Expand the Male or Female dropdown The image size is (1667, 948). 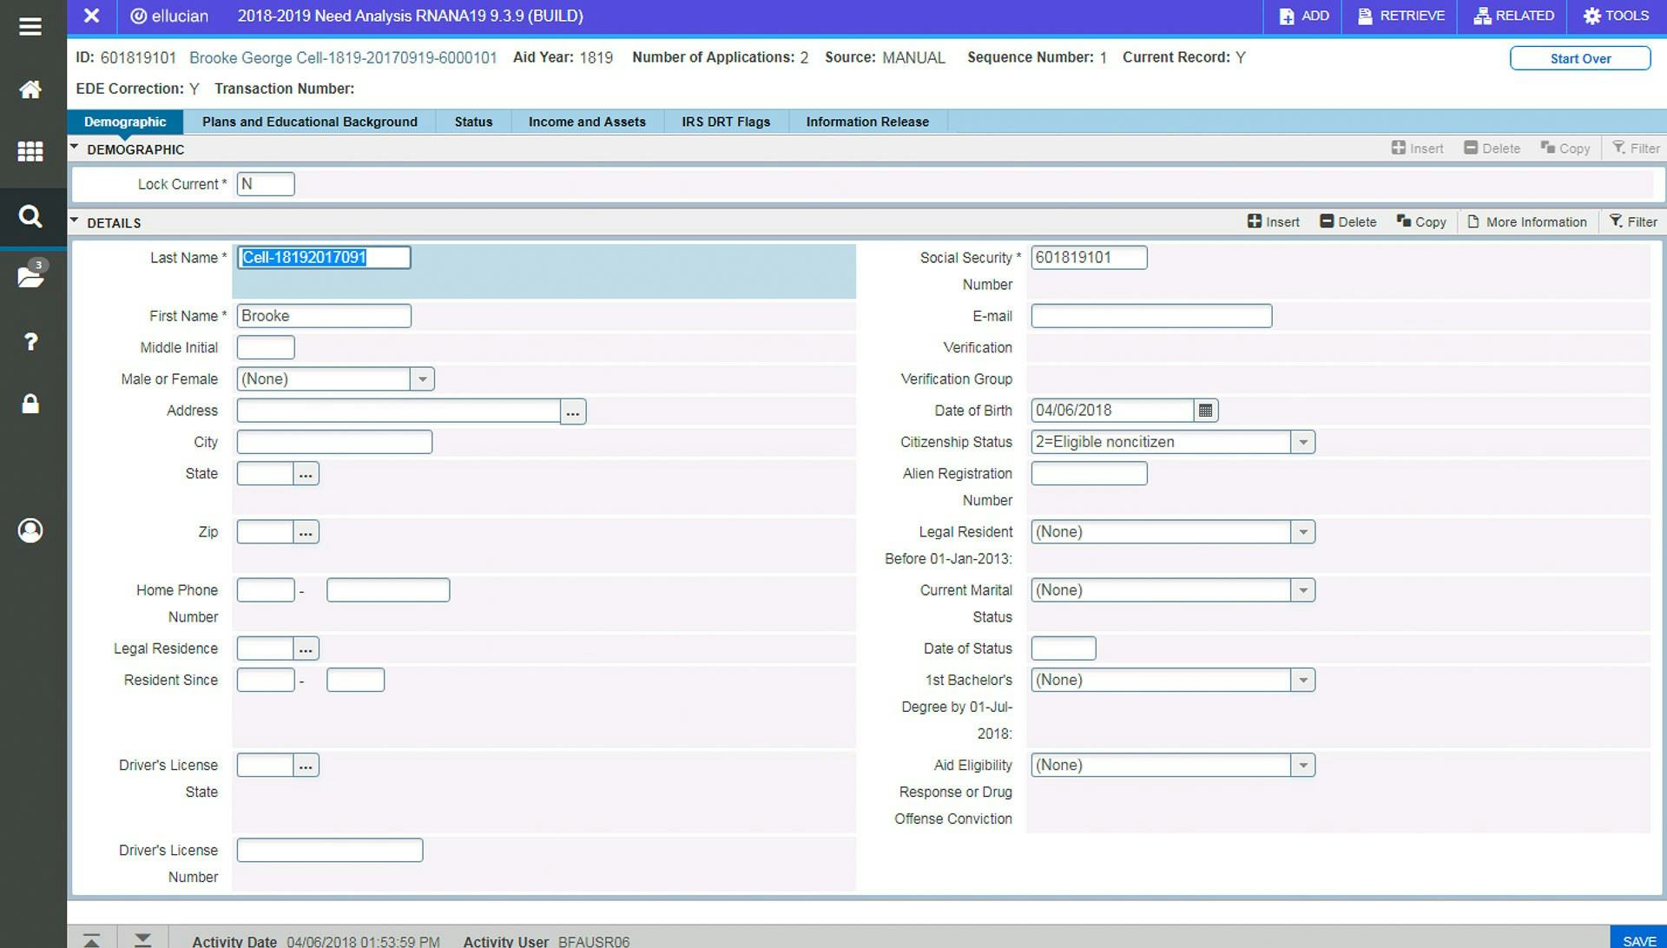point(422,379)
